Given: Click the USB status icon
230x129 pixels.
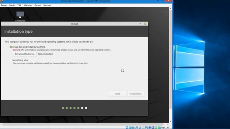Looking at the screenshot, I should [140, 128].
